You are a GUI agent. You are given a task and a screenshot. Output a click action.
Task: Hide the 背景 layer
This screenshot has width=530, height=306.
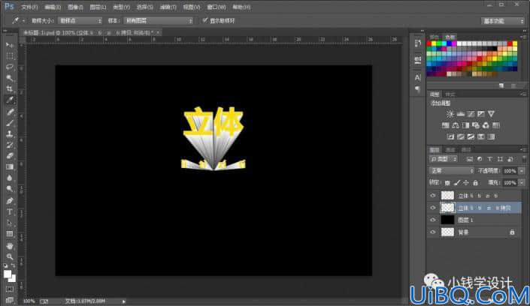pyautogui.click(x=433, y=232)
